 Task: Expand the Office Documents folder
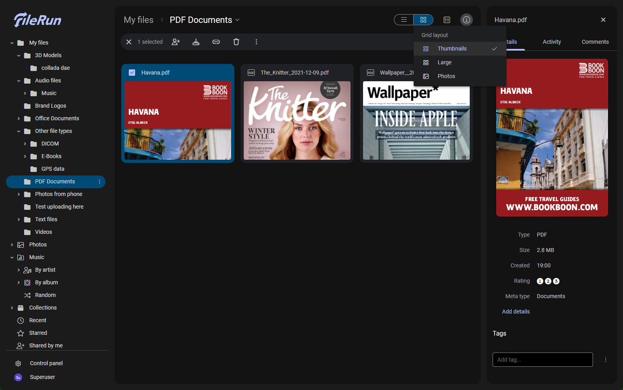click(19, 118)
